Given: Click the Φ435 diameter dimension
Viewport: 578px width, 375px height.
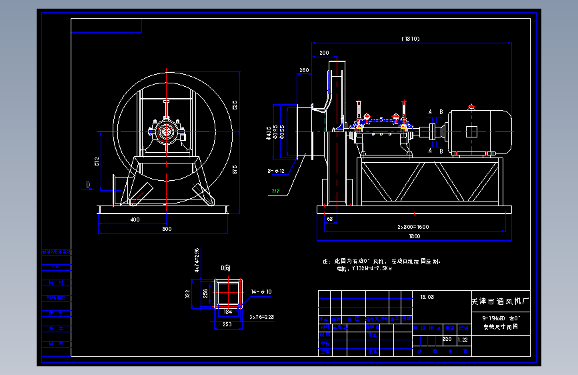Looking at the screenshot, I should pos(269,133).
